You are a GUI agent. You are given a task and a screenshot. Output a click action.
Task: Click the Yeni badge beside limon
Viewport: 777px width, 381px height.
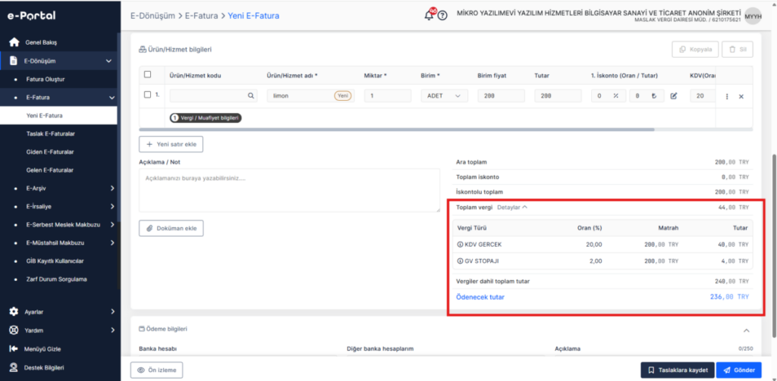coord(343,96)
